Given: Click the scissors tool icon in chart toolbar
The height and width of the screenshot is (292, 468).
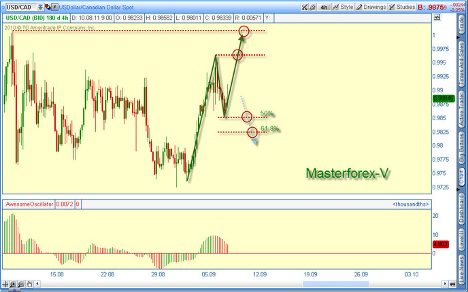Looking at the screenshot, I should 304,7.
